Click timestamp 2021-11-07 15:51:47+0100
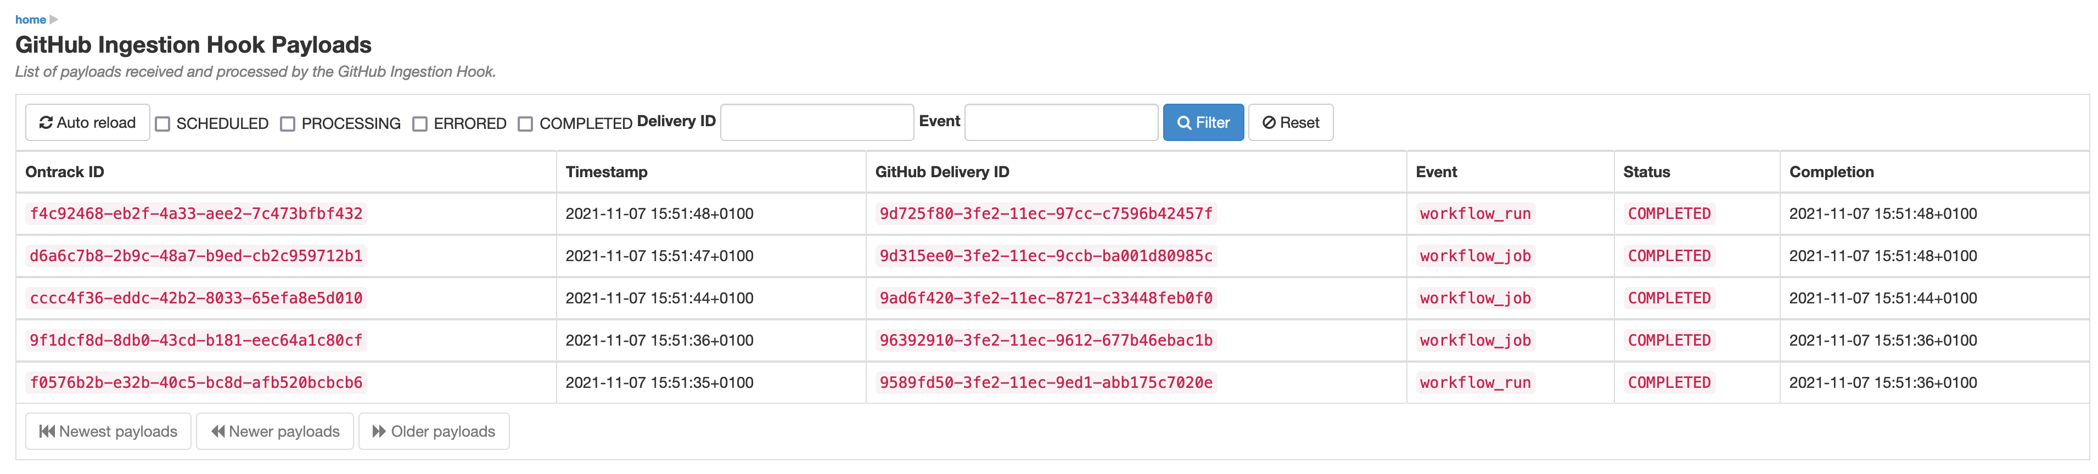 click(x=659, y=256)
